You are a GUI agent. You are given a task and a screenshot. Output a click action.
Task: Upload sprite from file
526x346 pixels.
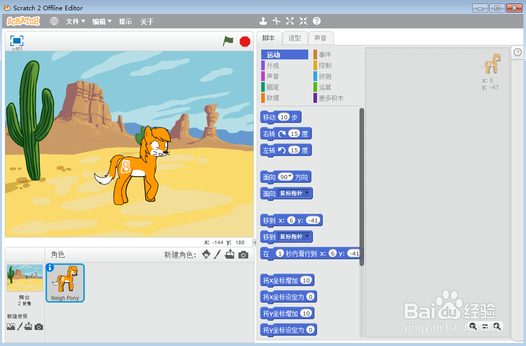tap(230, 254)
